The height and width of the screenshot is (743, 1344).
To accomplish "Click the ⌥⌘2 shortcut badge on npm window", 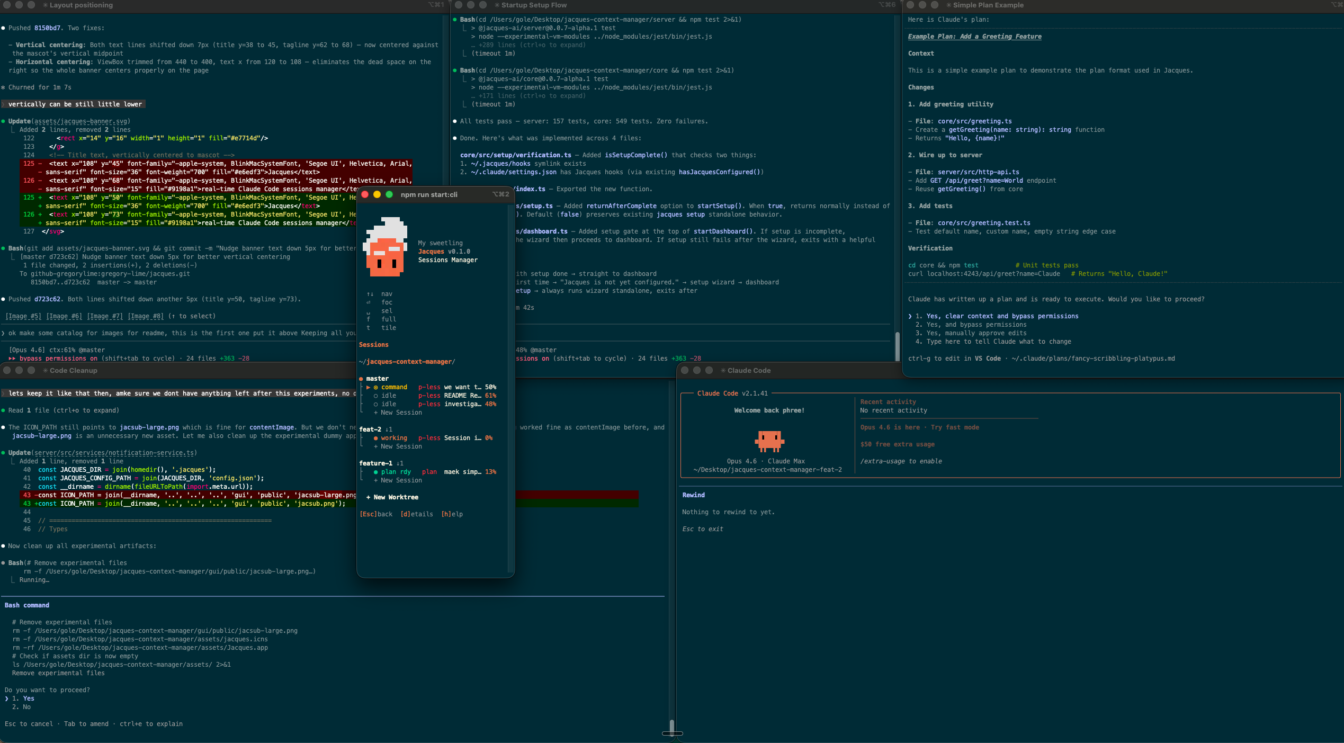I will point(501,194).
